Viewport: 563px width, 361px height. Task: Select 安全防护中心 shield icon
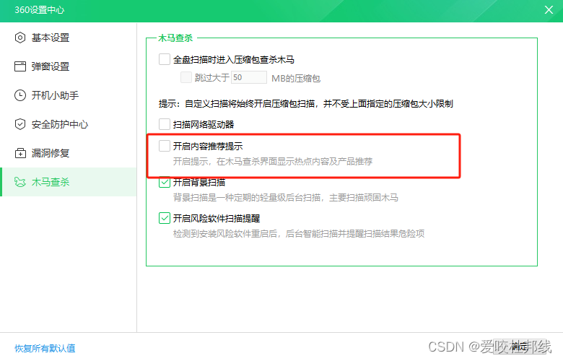[x=20, y=124]
